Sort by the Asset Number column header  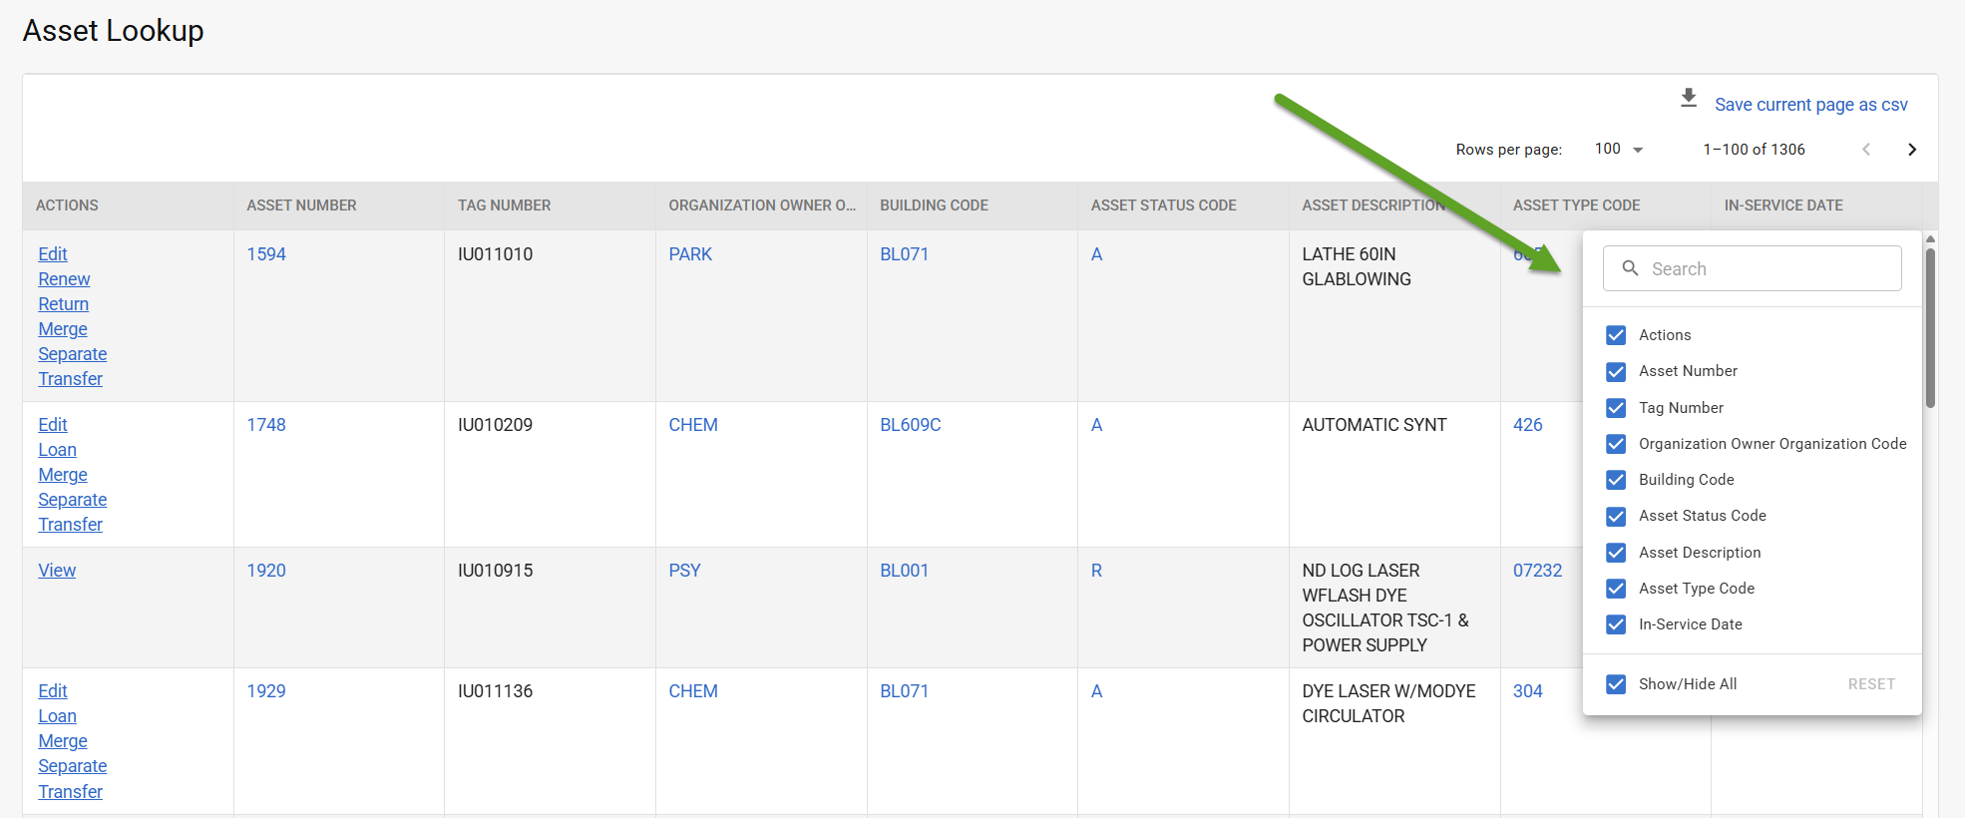tap(301, 205)
